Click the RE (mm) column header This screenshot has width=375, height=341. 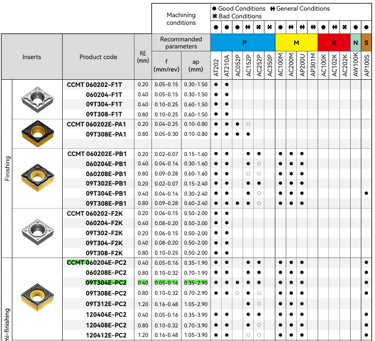(x=143, y=57)
